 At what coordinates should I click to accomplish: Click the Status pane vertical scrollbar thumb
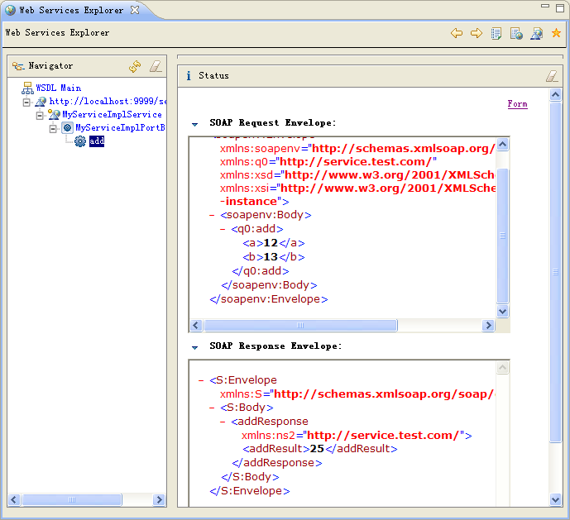click(555, 272)
